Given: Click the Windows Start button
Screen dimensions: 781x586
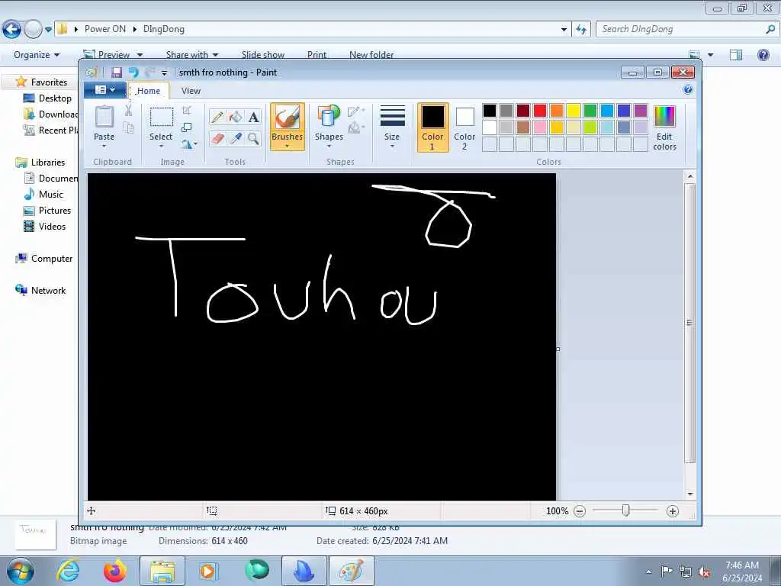Looking at the screenshot, I should pyautogui.click(x=20, y=571).
